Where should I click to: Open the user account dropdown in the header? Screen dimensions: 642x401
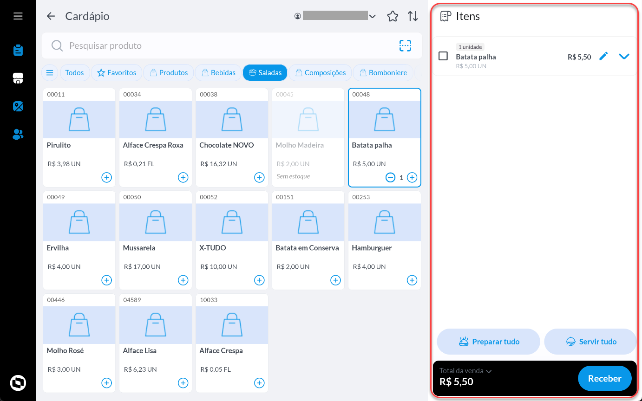[x=335, y=16]
